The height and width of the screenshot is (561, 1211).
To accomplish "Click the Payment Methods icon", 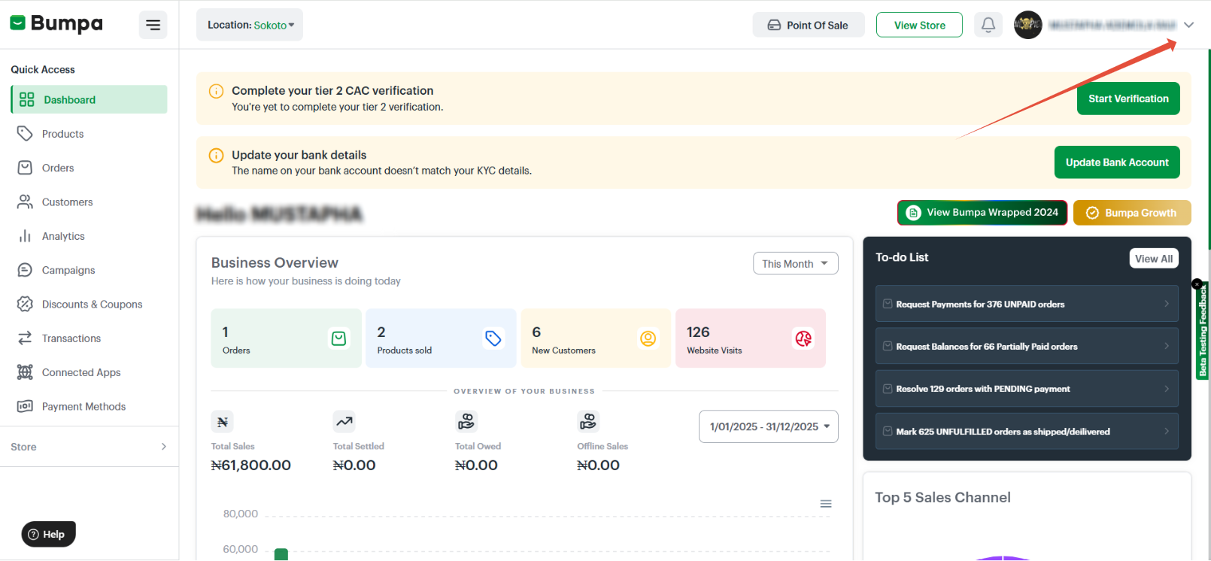I will pyautogui.click(x=25, y=406).
